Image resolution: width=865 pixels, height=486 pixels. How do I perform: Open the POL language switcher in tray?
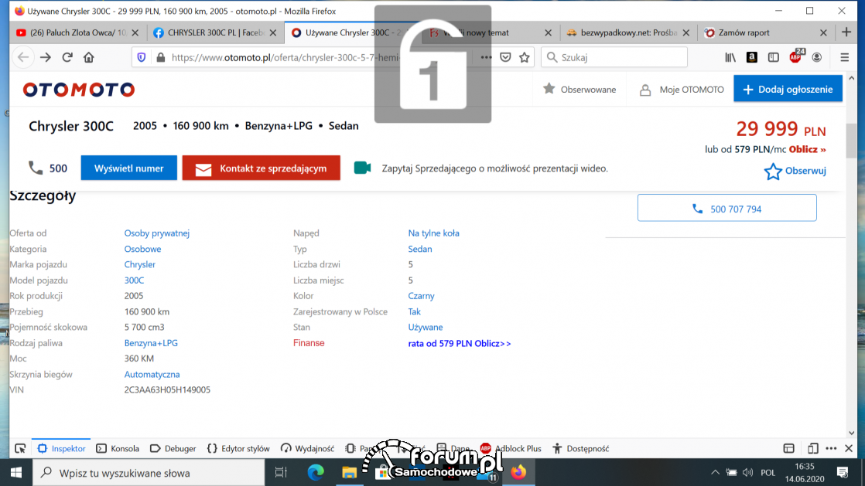[x=768, y=473]
